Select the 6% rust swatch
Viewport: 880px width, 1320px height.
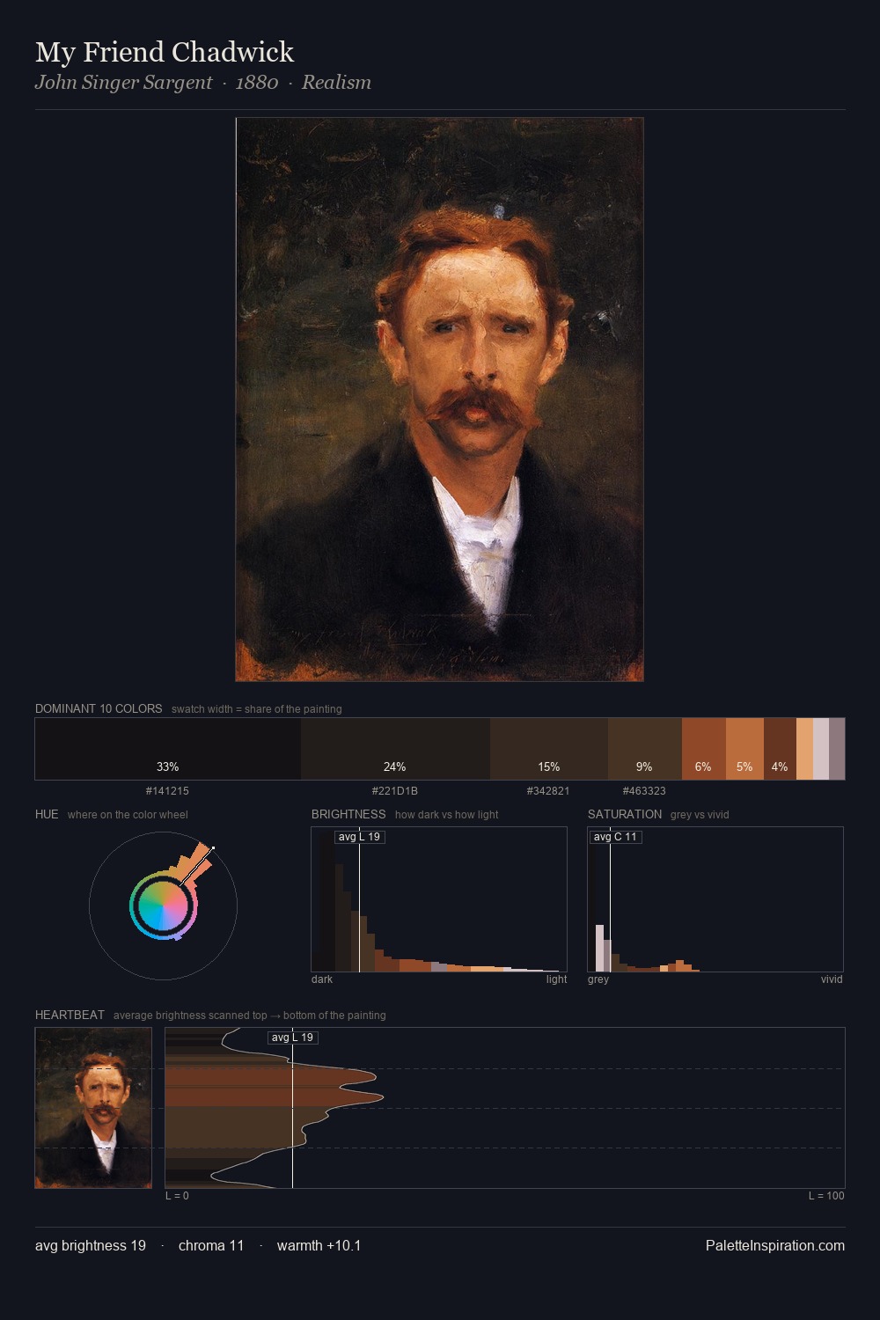[x=704, y=749]
